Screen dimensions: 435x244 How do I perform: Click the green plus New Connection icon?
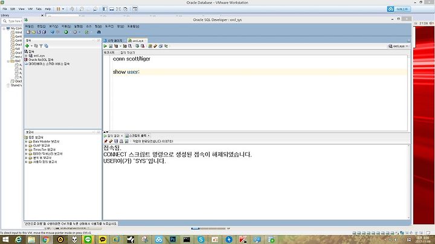27,46
